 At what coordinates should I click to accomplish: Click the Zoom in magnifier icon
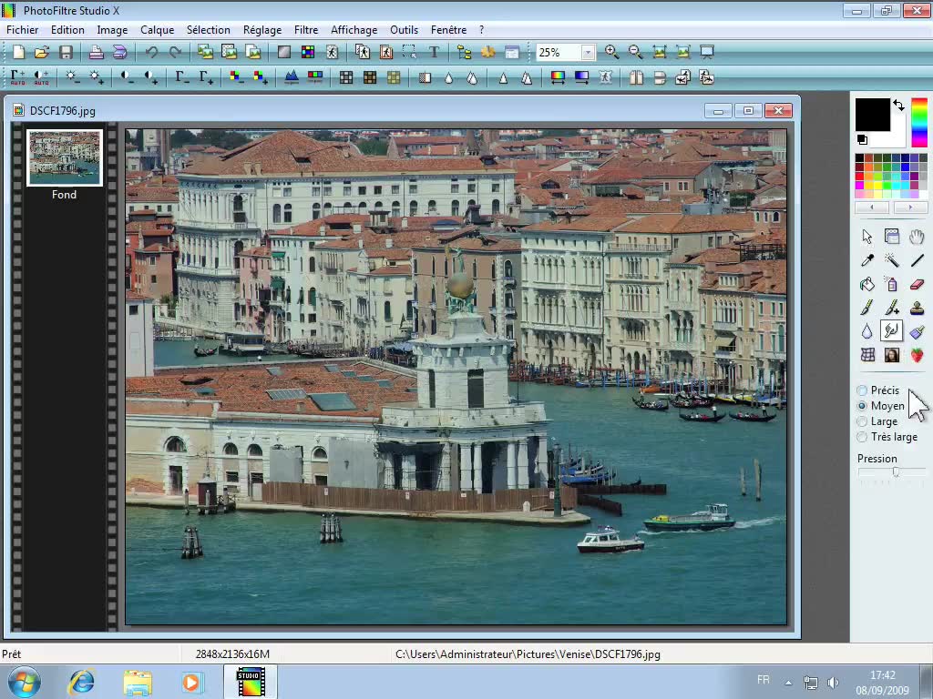611,53
